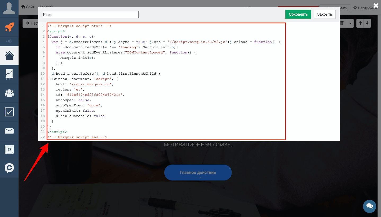Viewport: 381px width, 217px height.
Task: Click the closing </script> tag line
Action: pyautogui.click(x=57, y=132)
